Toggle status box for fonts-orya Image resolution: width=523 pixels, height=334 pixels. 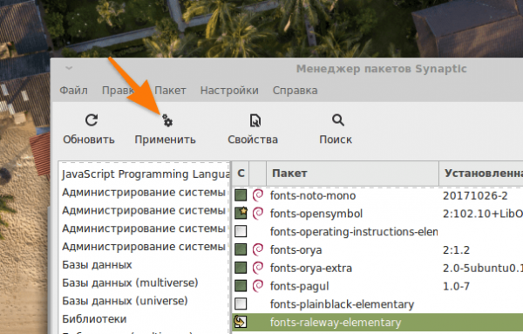(241, 249)
